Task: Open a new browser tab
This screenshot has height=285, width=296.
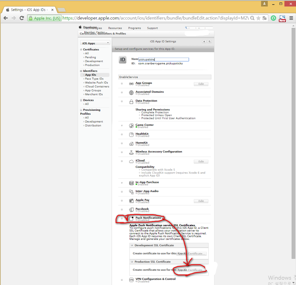Action: pos(61,10)
